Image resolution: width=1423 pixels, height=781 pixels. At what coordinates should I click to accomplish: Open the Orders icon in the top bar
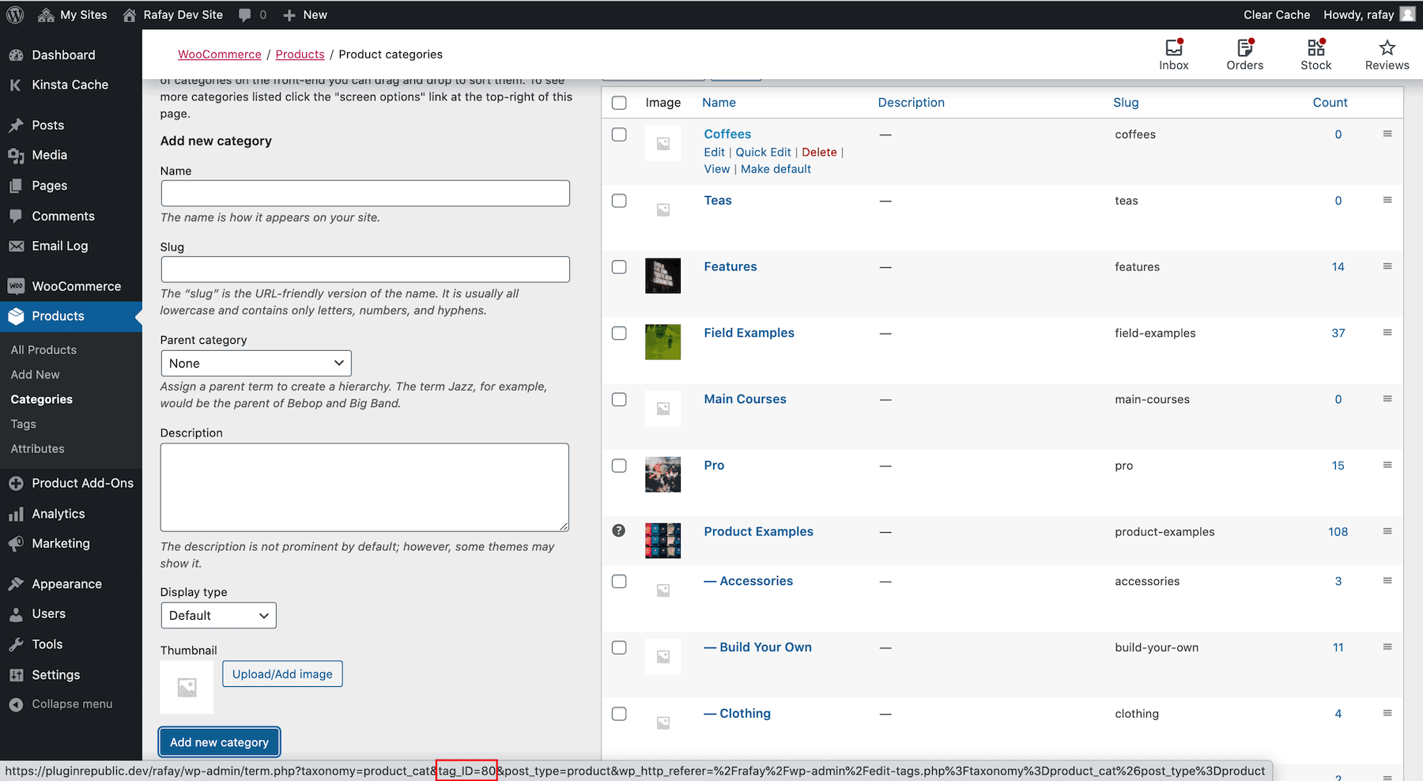coord(1244,54)
